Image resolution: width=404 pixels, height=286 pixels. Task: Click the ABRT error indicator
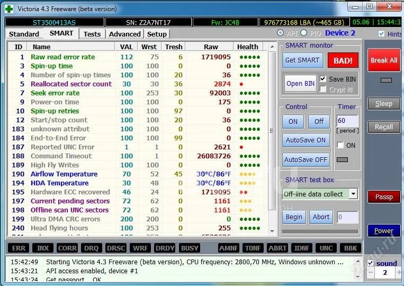click(x=277, y=248)
